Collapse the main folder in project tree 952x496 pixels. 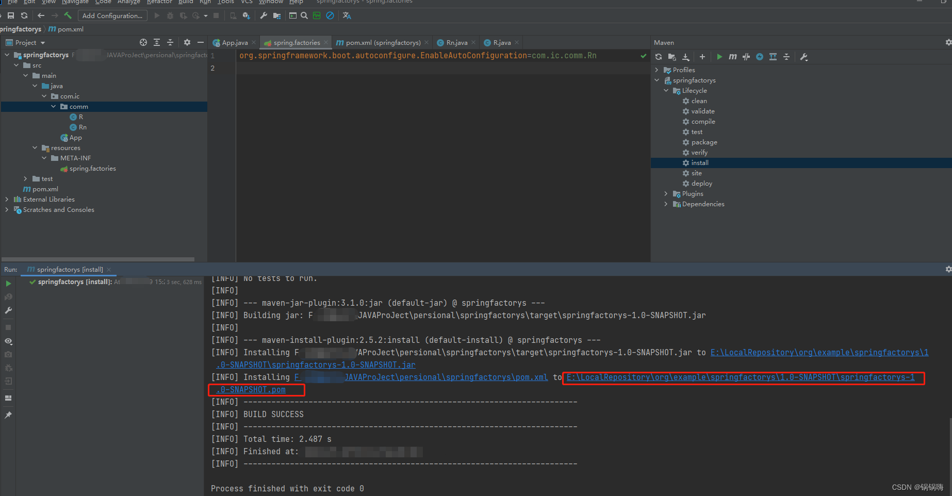(26, 75)
